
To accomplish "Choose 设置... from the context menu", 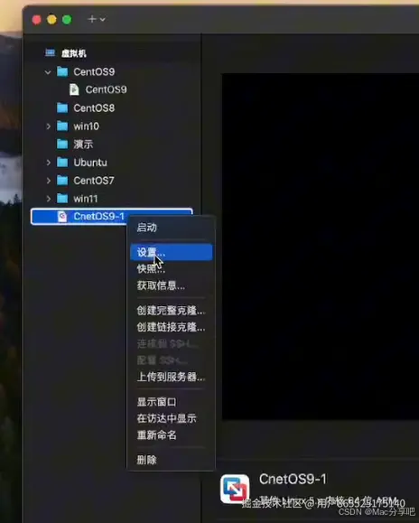I will [x=171, y=252].
